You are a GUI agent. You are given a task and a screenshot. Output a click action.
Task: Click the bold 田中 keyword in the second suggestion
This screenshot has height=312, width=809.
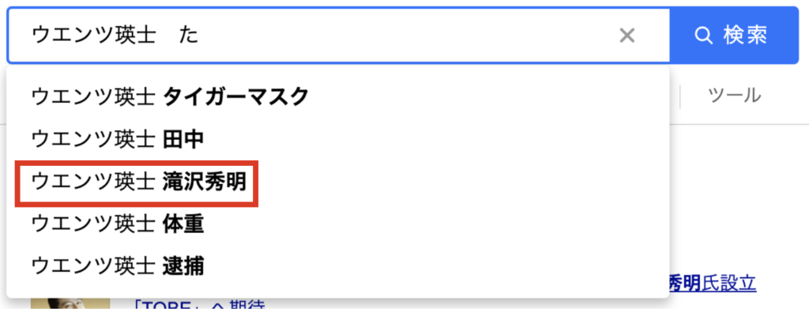pos(183,139)
